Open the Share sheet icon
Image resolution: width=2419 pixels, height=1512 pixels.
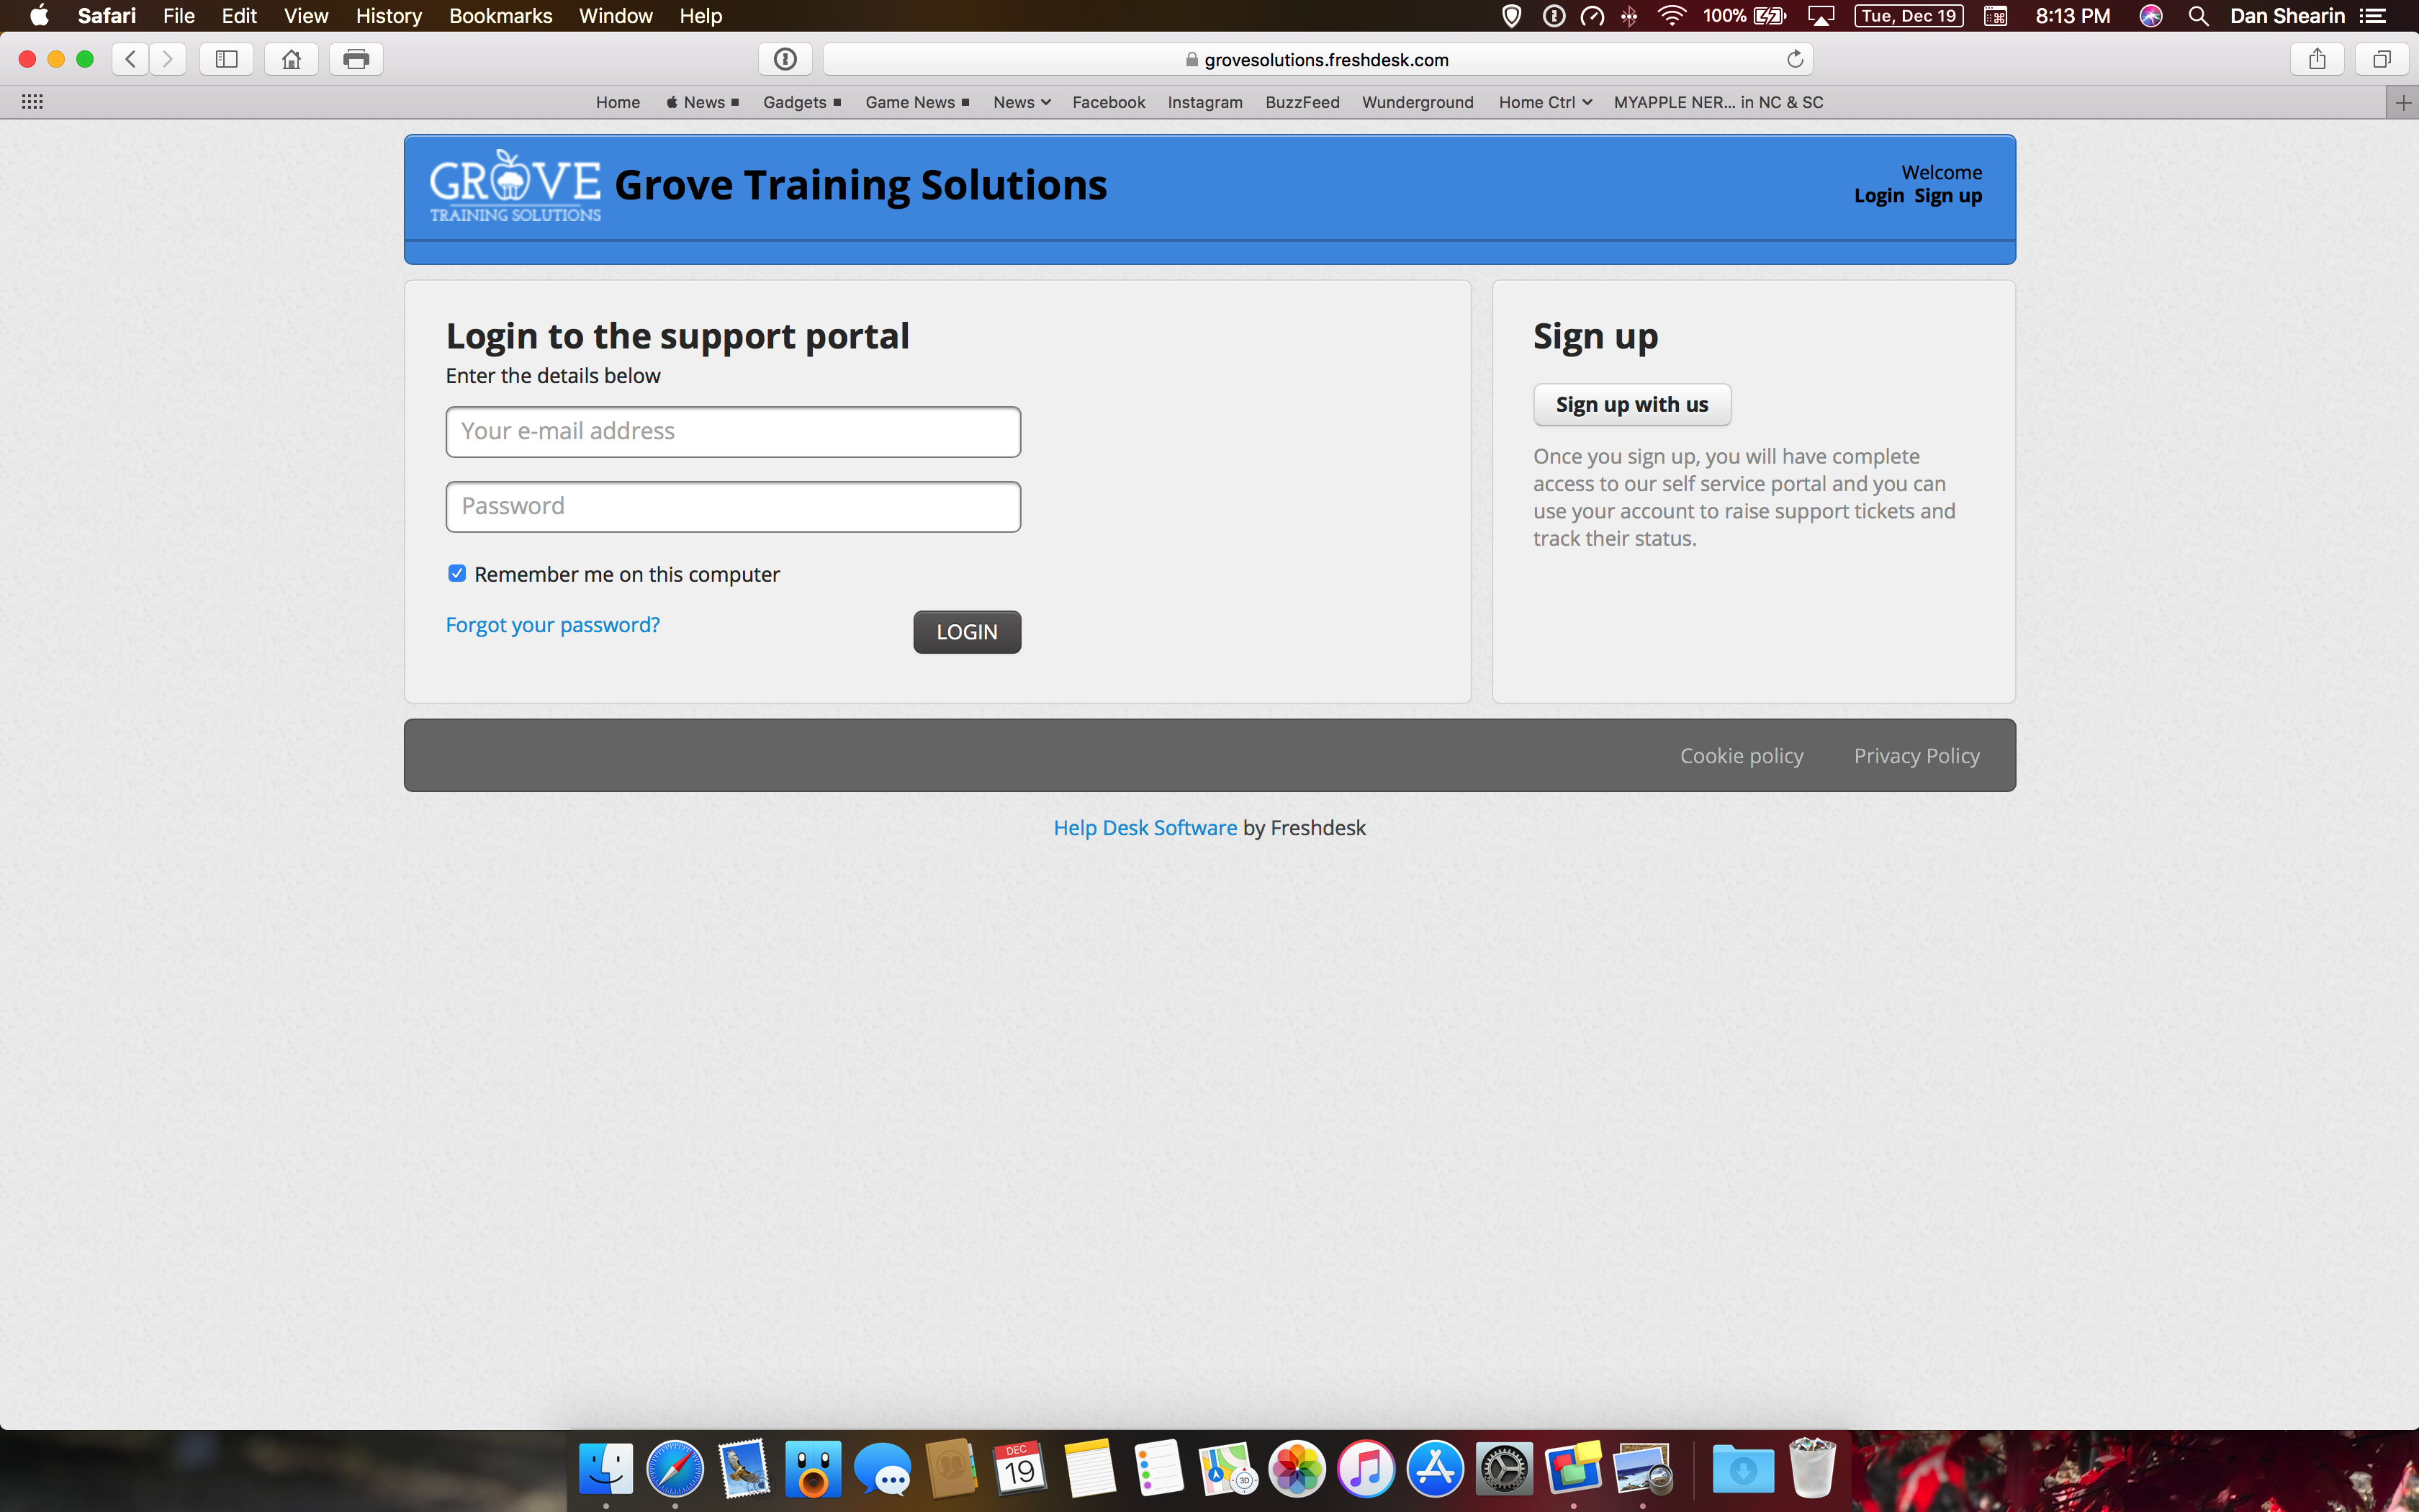(x=2317, y=59)
